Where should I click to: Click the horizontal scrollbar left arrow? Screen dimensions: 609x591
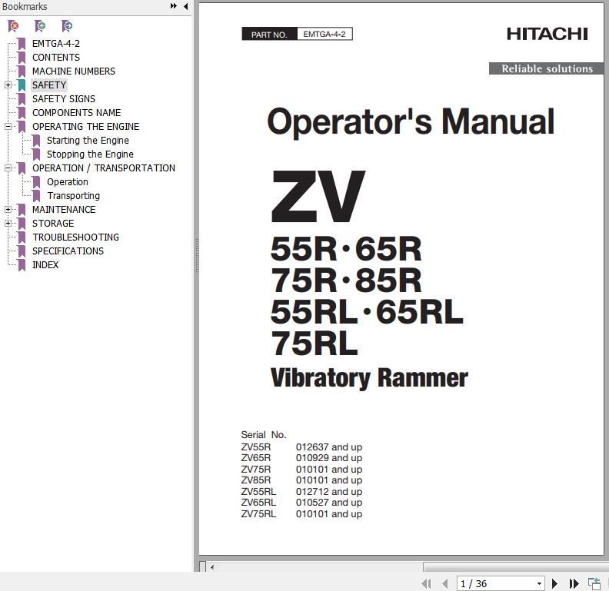point(212,567)
